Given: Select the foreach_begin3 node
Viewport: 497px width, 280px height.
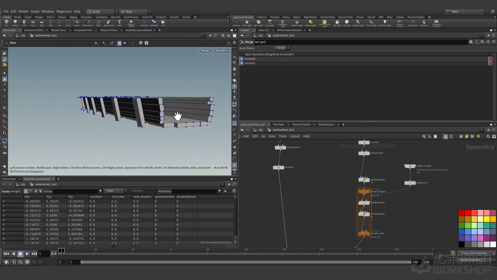Looking at the screenshot, I should (364, 191).
